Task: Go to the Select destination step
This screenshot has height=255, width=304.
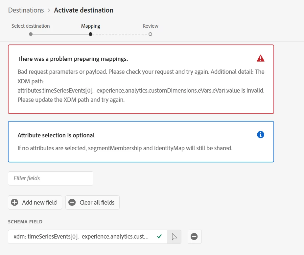Action: (x=31, y=26)
